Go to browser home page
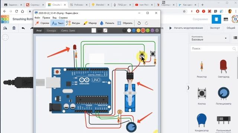Image resolution: width=238 pixels, height=133 pixels. [22, 11]
